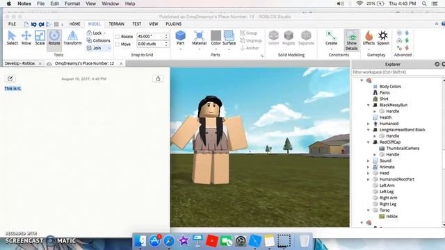Step the move studs value

(166, 44)
